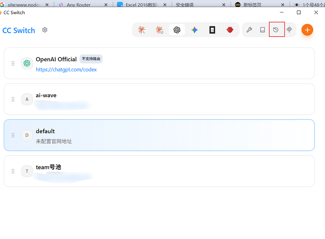
Task: Open the book prompts icon
Action: point(263,30)
